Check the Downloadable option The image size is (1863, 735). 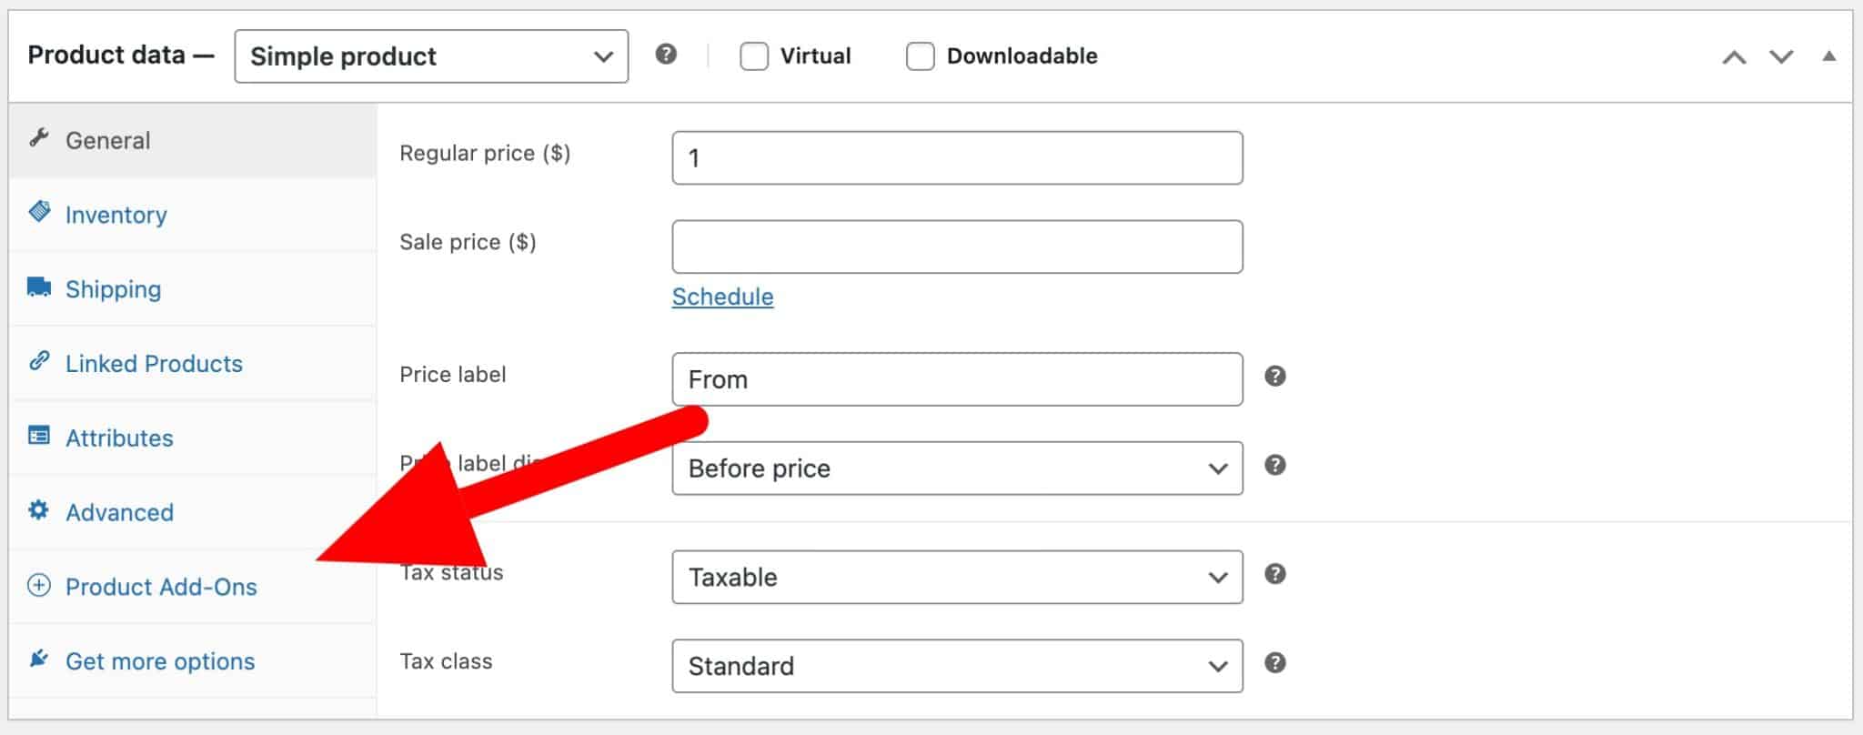coord(920,55)
